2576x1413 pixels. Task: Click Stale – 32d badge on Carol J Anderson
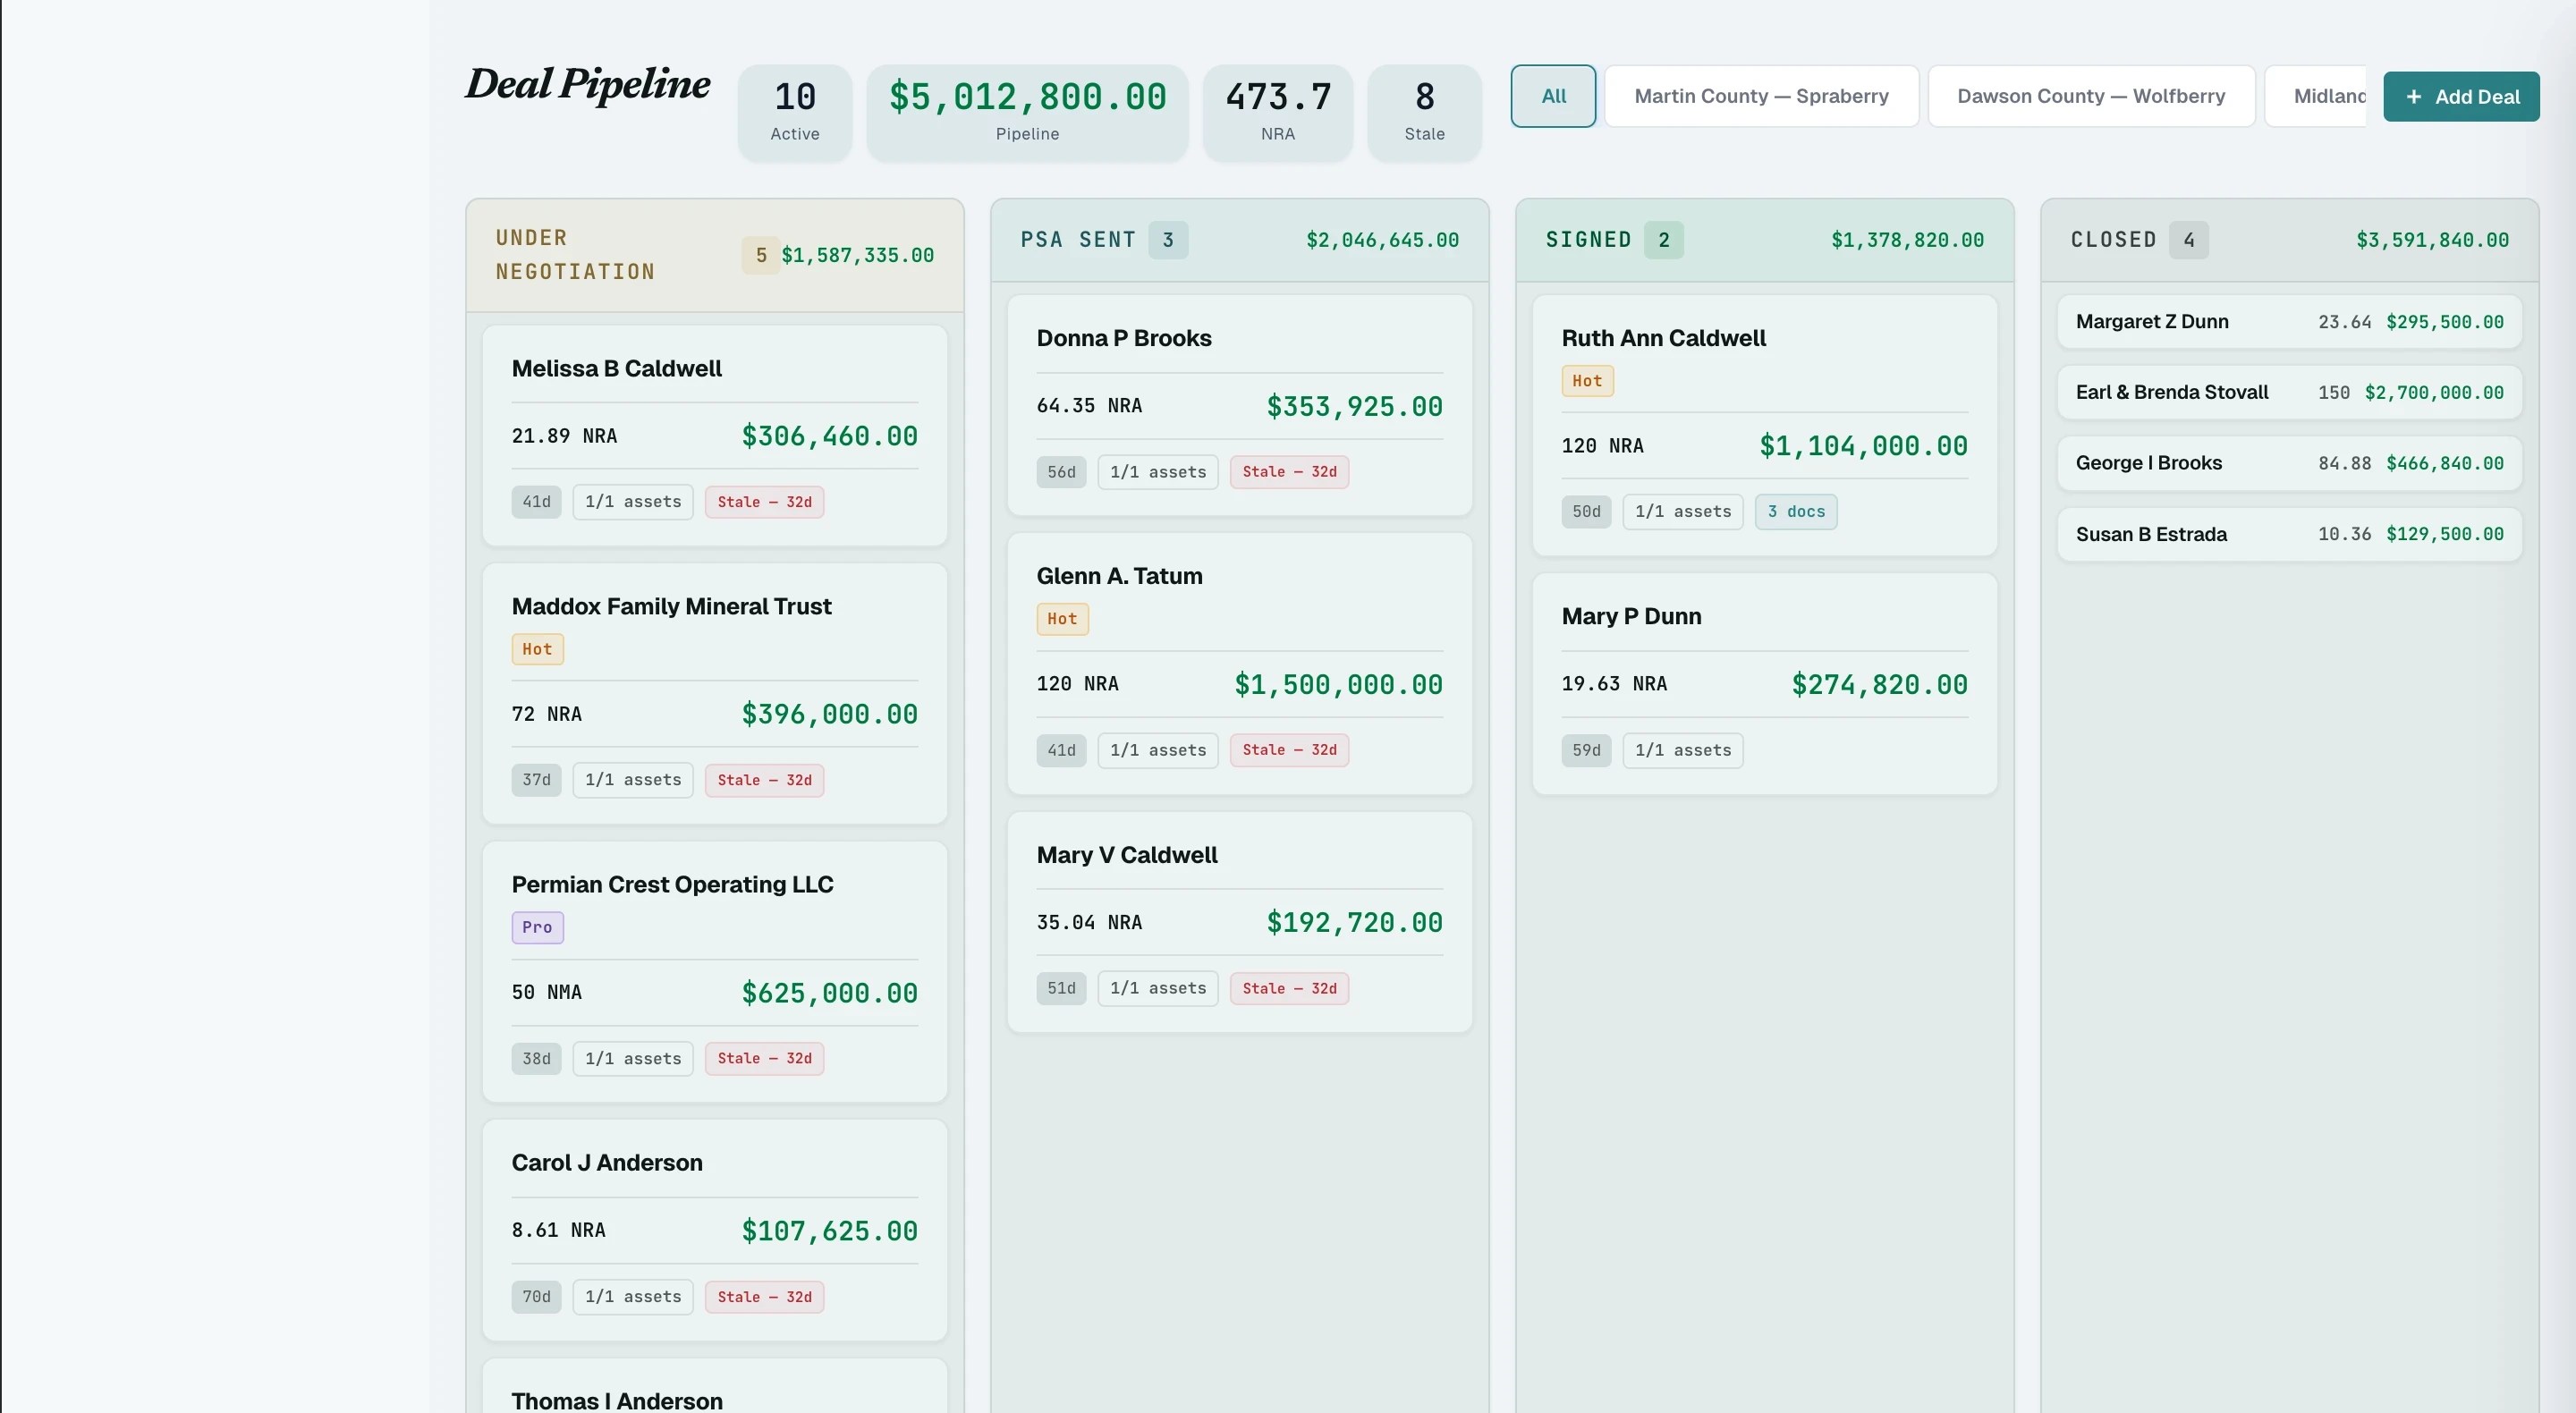pos(764,1297)
